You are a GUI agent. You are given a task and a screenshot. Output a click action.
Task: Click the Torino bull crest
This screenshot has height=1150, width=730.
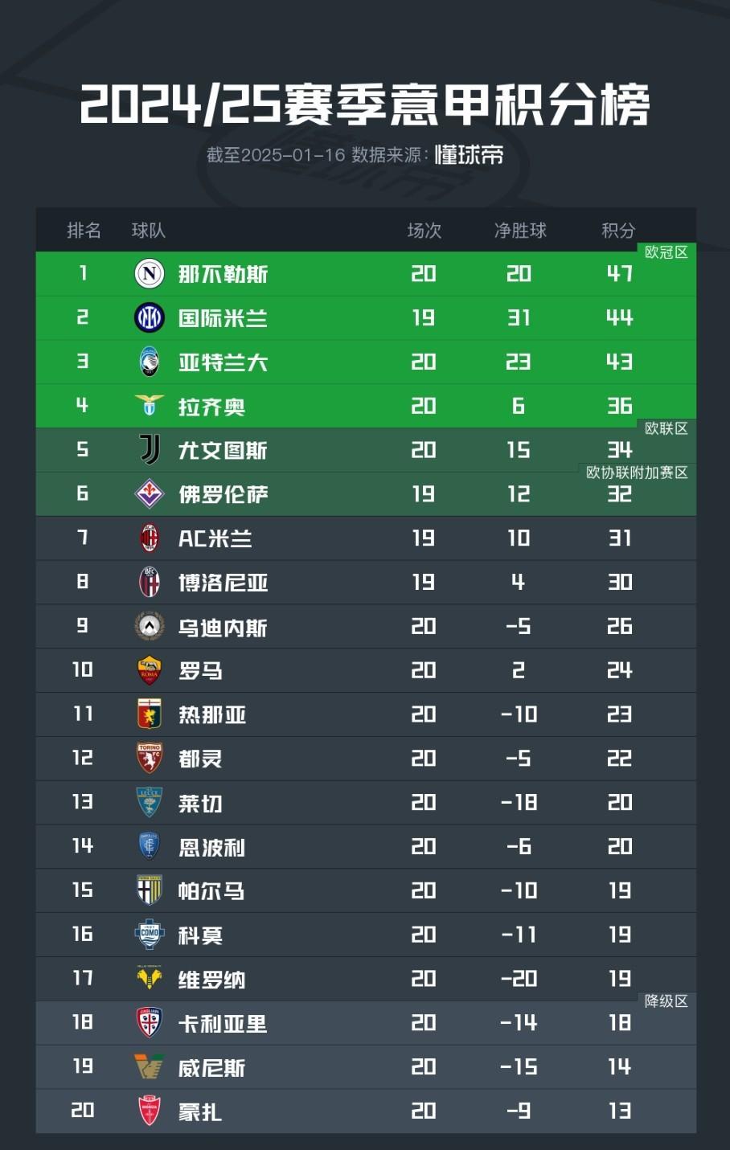click(x=150, y=759)
